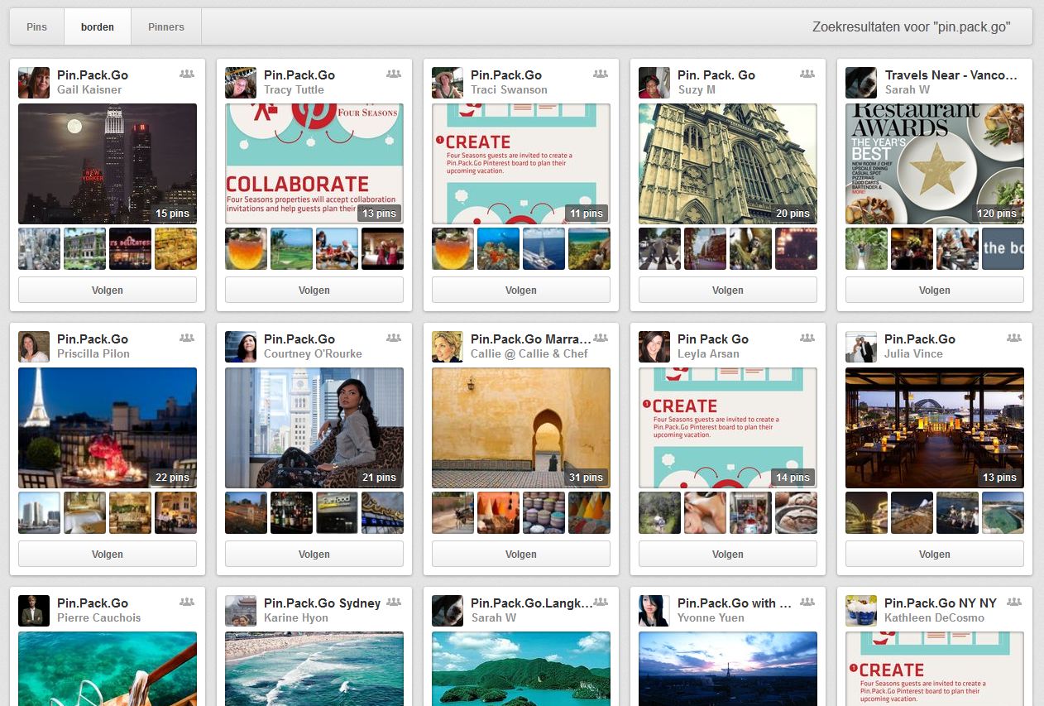The image size is (1044, 706).
Task: Open the Pin.Pack.Go Sydney board title
Action: click(x=322, y=603)
